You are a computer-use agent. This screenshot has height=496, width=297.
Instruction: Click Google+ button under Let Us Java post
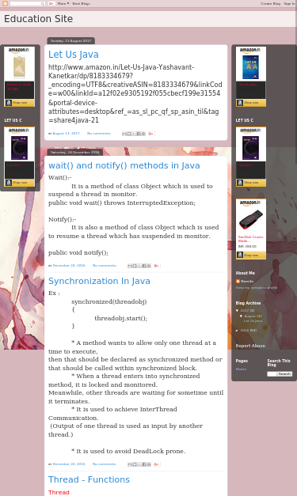[x=151, y=134]
